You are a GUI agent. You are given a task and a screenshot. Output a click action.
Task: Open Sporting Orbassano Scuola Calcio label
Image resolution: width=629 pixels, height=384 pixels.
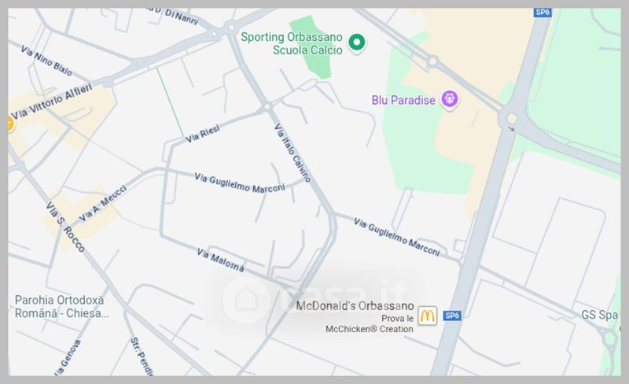[292, 43]
